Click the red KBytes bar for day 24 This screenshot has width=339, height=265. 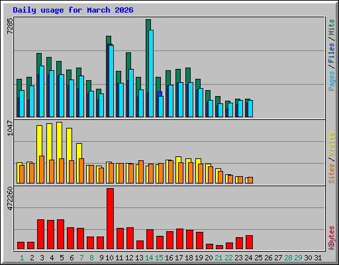[x=250, y=242]
